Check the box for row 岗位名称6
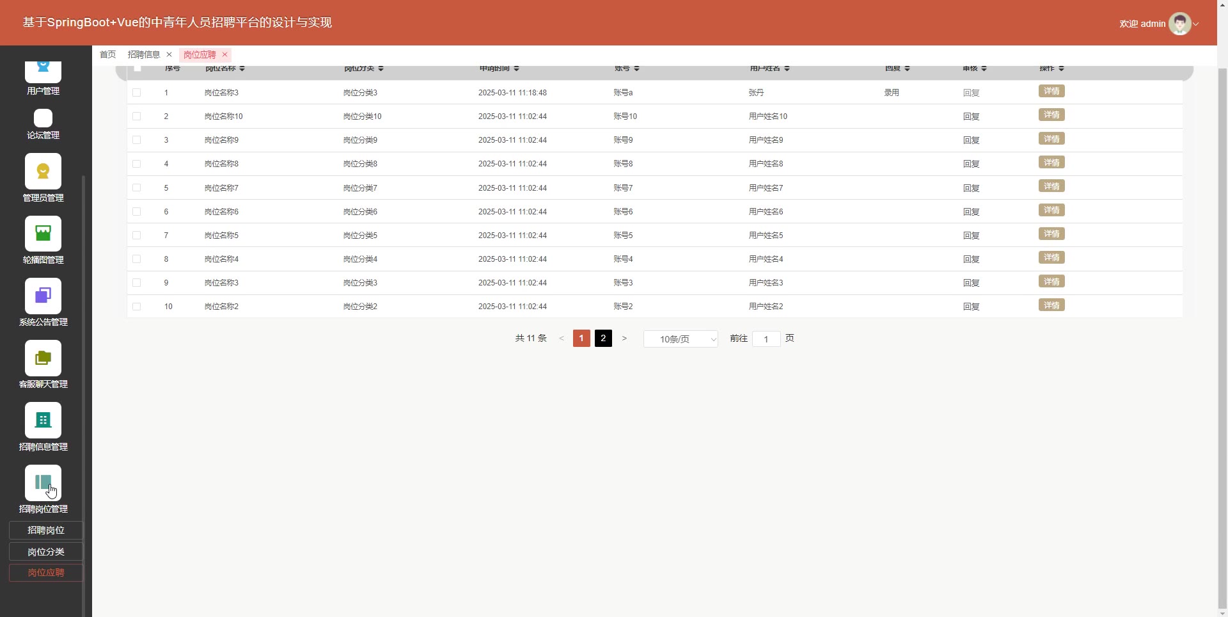 pos(136,212)
